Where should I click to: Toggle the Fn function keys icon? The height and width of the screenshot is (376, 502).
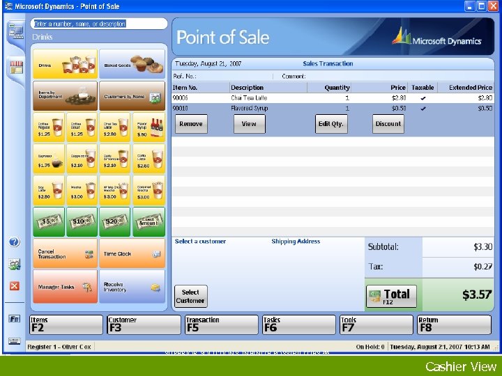tap(15, 319)
